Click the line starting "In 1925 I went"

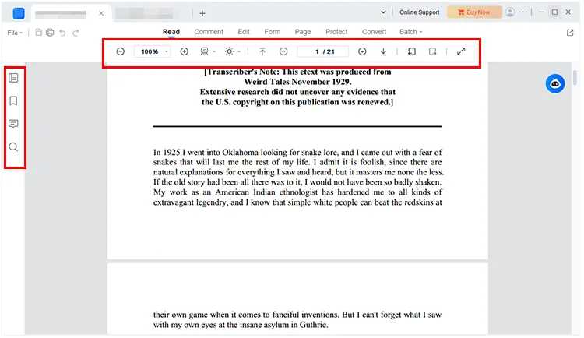pyautogui.click(x=297, y=152)
